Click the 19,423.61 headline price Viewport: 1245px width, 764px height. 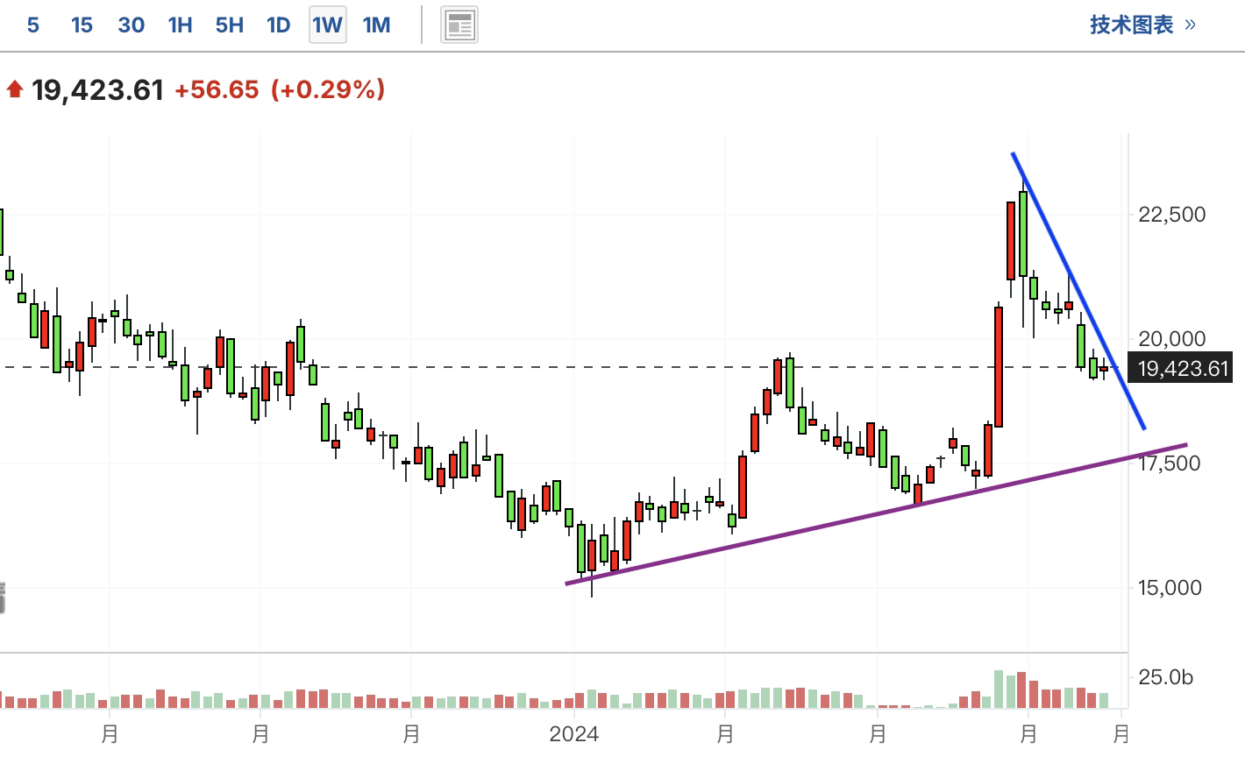pyautogui.click(x=97, y=89)
